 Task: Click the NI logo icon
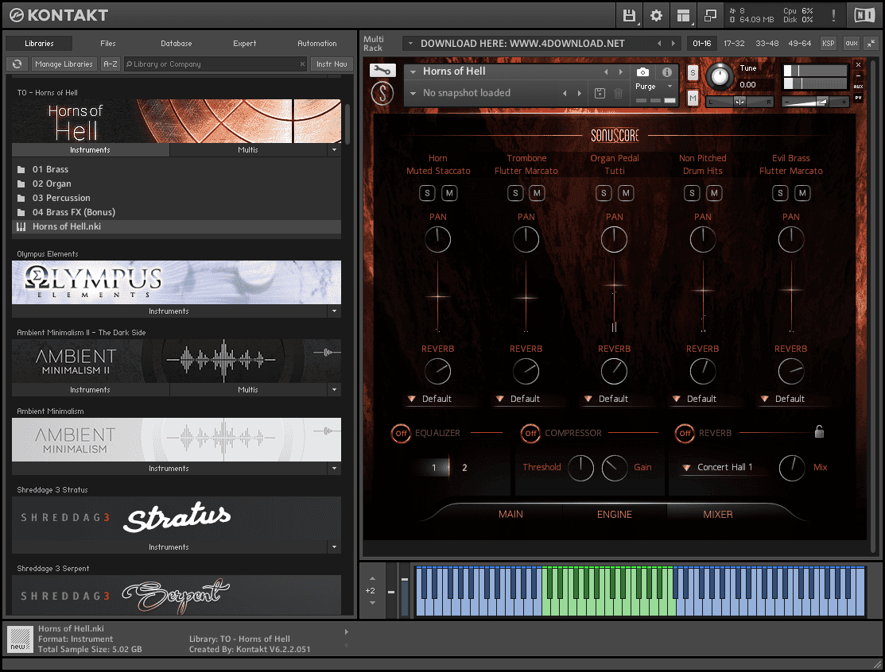pos(864,15)
